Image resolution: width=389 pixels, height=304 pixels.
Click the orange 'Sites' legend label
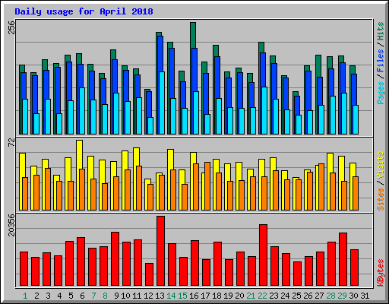tap(380, 199)
